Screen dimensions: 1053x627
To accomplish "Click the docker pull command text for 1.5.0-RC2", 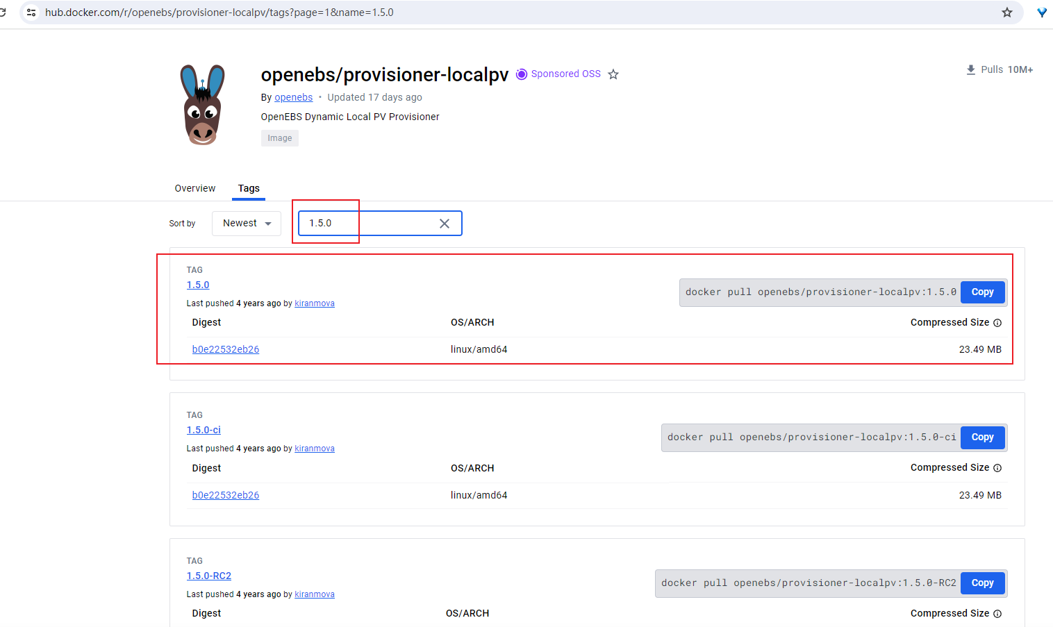I will 809,583.
